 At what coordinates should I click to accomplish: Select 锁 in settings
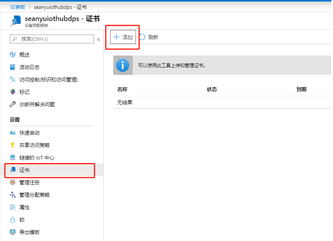(22, 220)
